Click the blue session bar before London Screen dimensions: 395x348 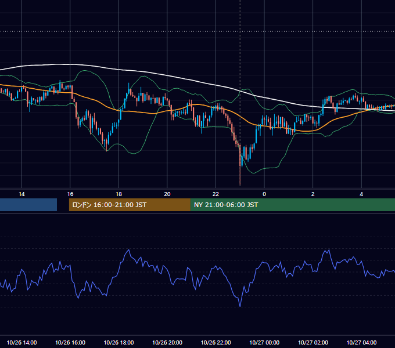click(x=28, y=205)
